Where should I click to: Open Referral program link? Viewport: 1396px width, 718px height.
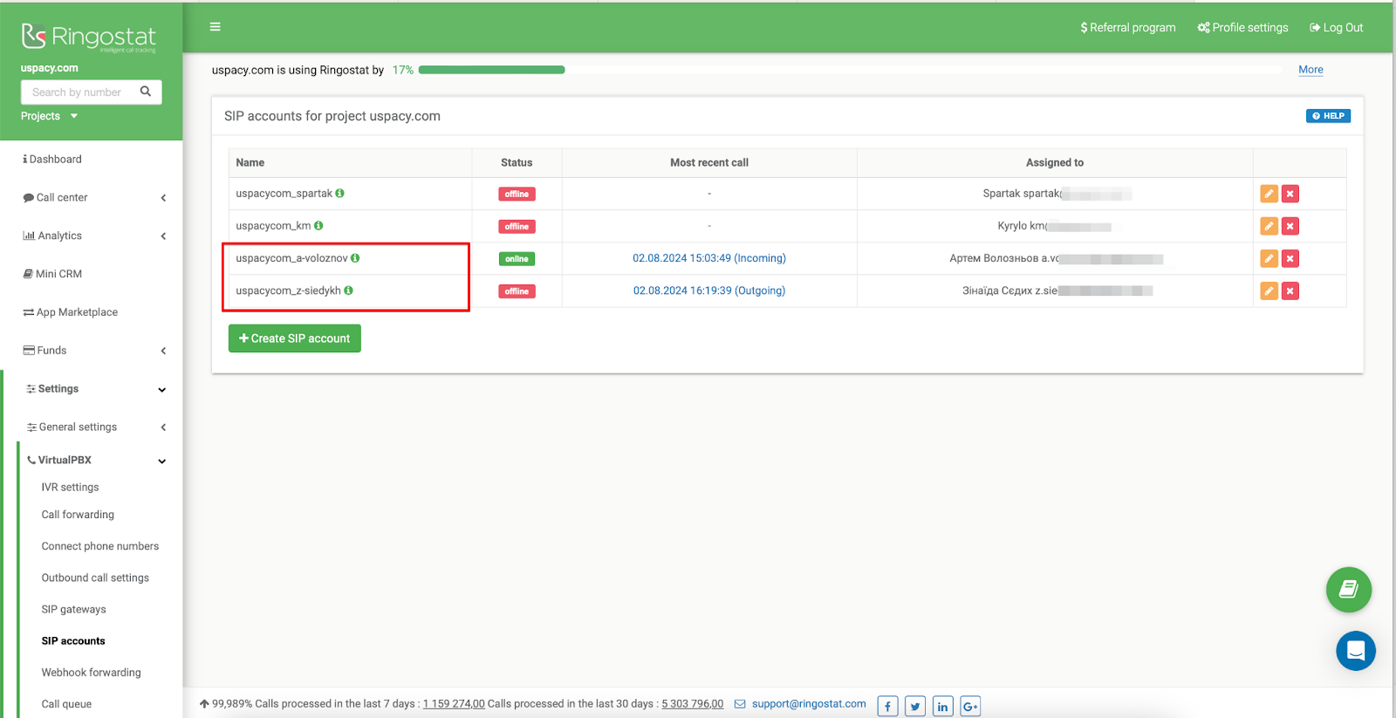[x=1127, y=28]
